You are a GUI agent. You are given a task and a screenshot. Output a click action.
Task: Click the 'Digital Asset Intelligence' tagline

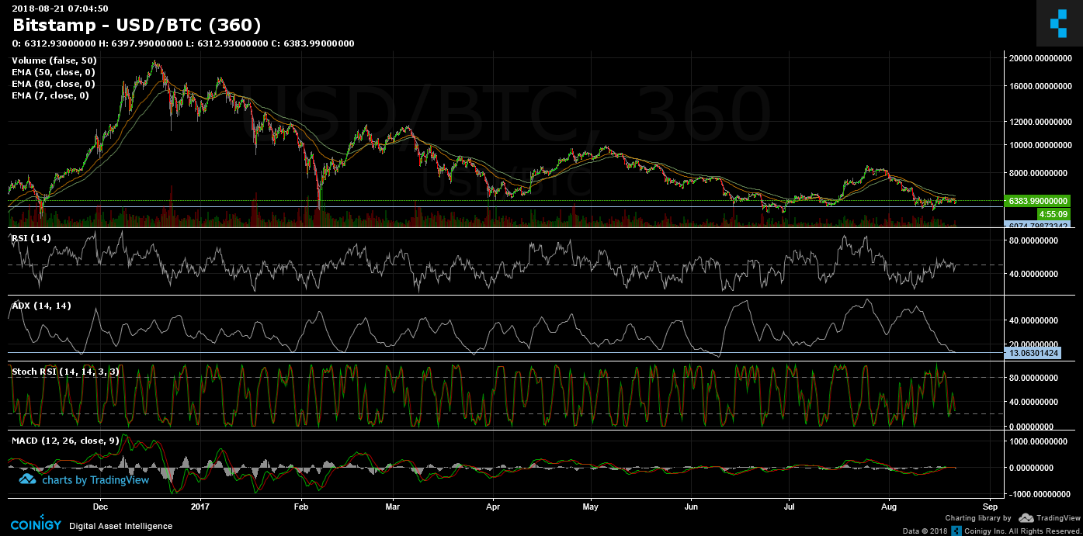120,526
